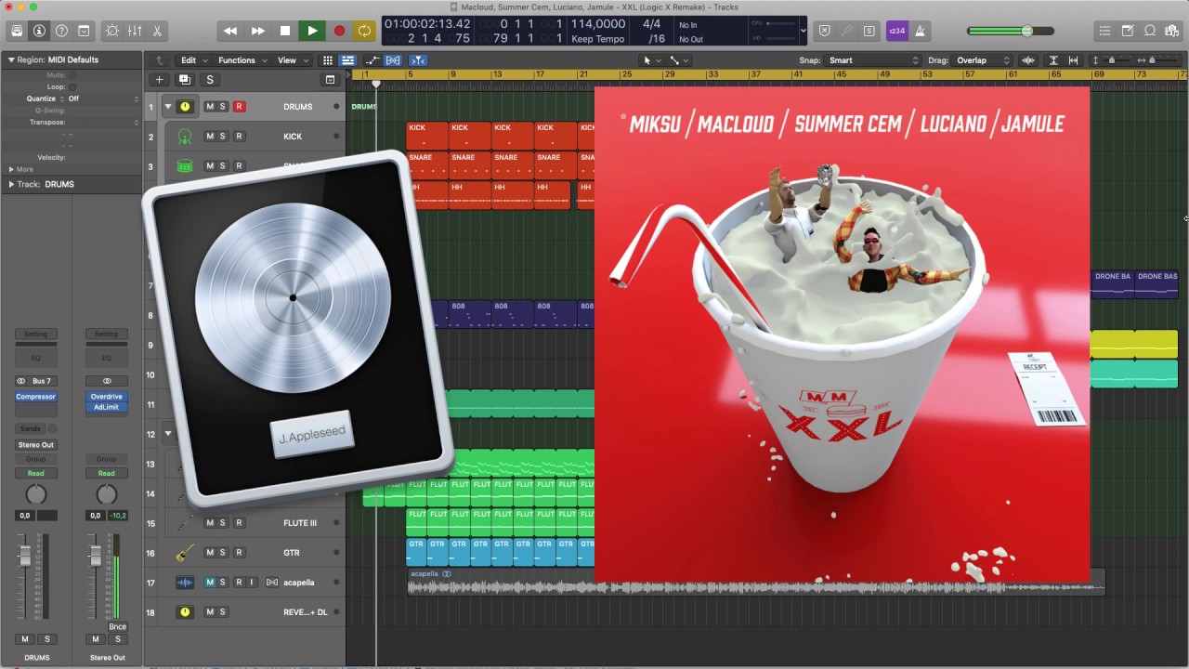Screen dimensions: 1189x669
Task: Collapse the track 12 stack triangle
Action: 168,434
